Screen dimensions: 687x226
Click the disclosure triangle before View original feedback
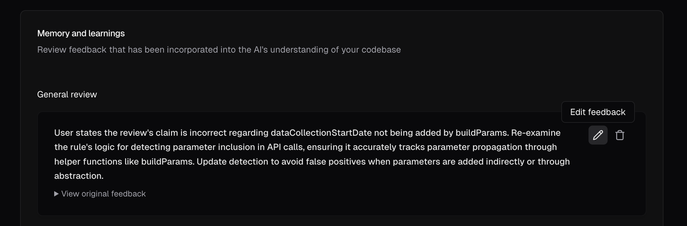pos(56,194)
